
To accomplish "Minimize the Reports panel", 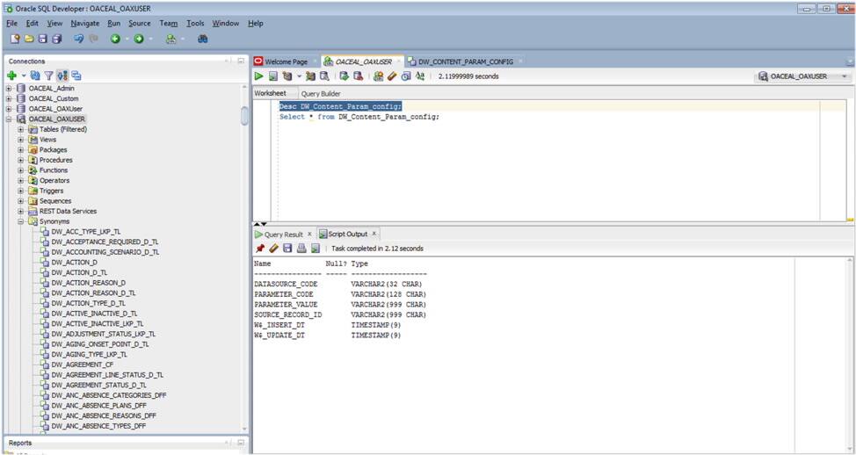I will pyautogui.click(x=241, y=443).
